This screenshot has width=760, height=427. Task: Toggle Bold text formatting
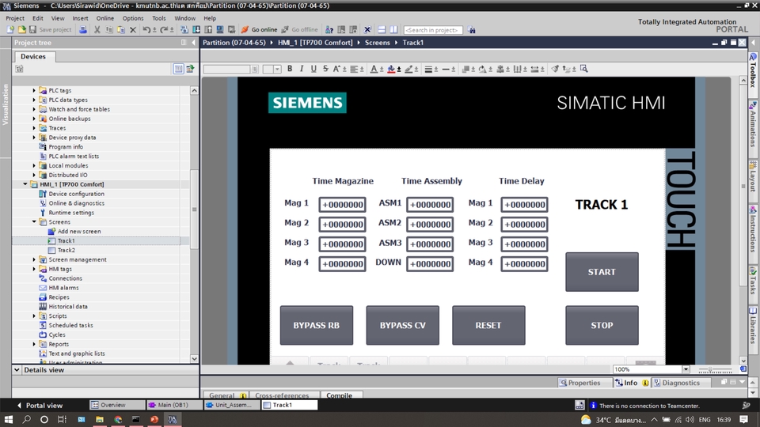pyautogui.click(x=290, y=69)
